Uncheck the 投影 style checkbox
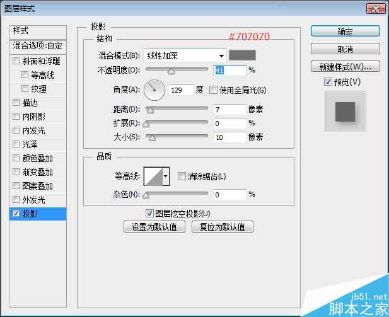Viewport: 389px width, 317px height. tap(16, 213)
